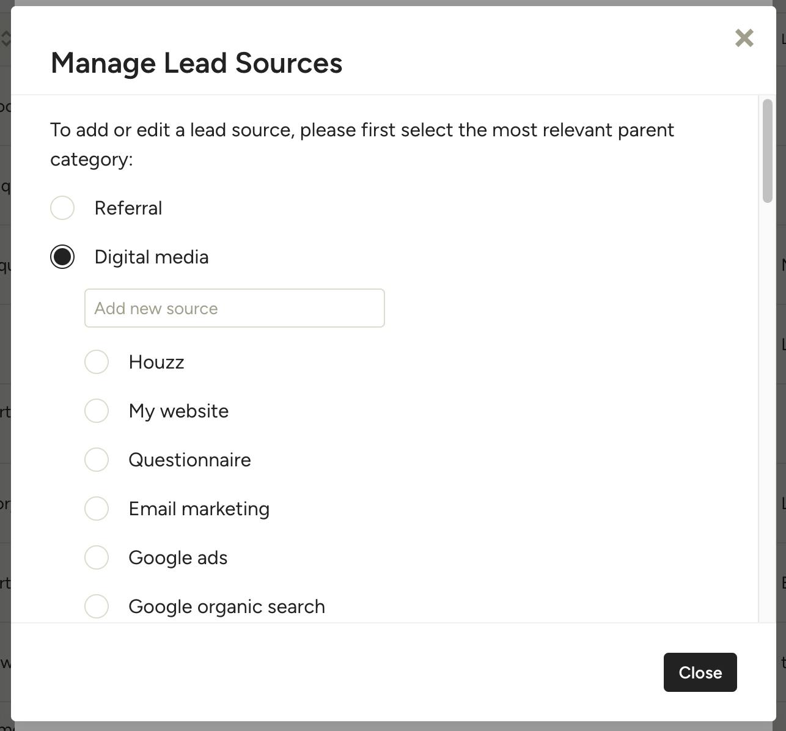This screenshot has height=731, width=786.
Task: Select the Digital media radio circle
Action: click(62, 257)
